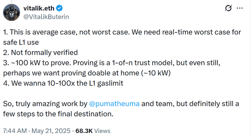Click the 'safe L1 use' text

pos(21,42)
